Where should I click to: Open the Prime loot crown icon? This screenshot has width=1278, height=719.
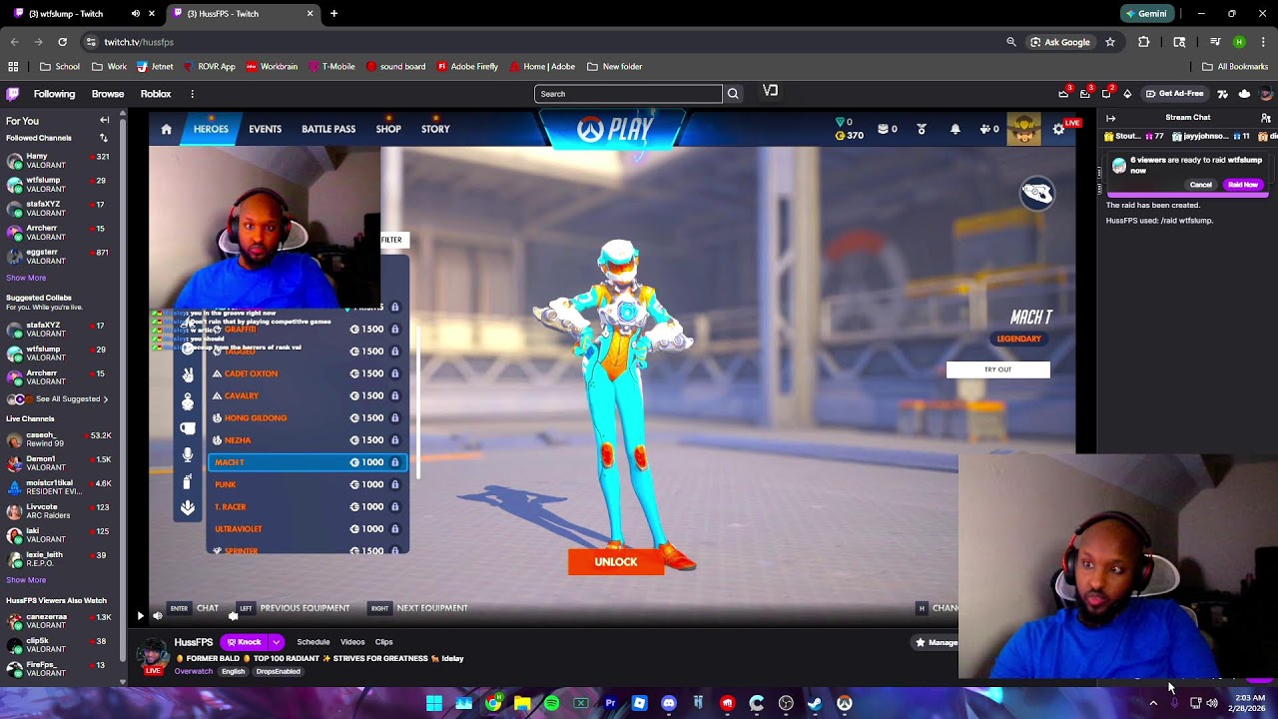tap(1063, 94)
